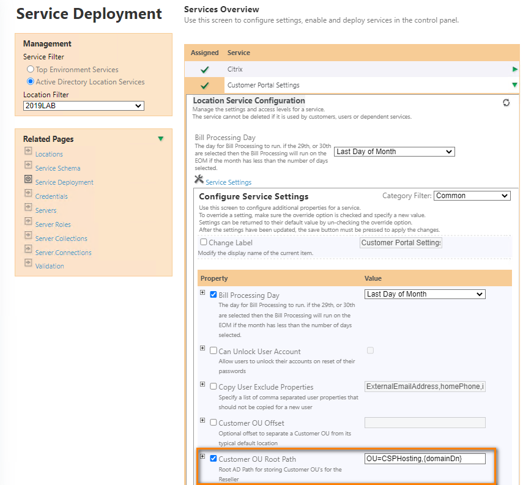Expand the Citrix service row arrow
523x485 pixels.
514,70
